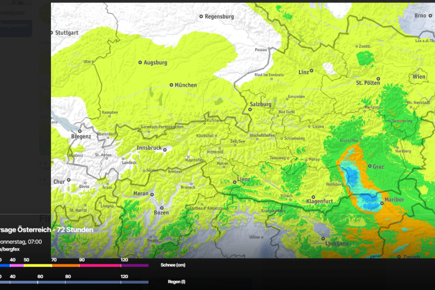Select the Ljubljana city marker
Screen dimensions: 435x290
324,238
